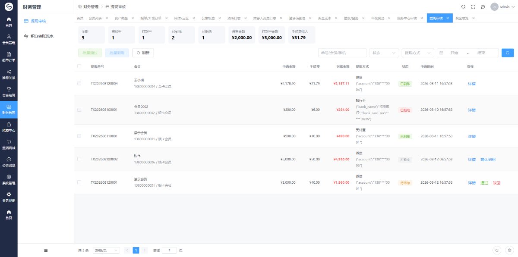Click 驳回 for TX202608120001
This screenshot has height=257, width=518.
pyautogui.click(x=496, y=183)
